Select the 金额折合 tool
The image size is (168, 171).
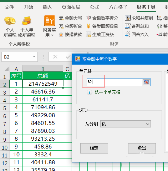coord(70,26)
